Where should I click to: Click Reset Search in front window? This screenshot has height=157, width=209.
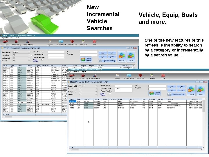[155, 93]
